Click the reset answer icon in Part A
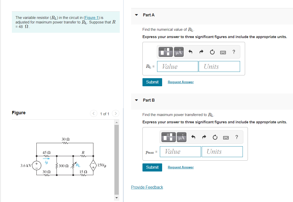The height and width of the screenshot is (202, 293). coord(212,52)
